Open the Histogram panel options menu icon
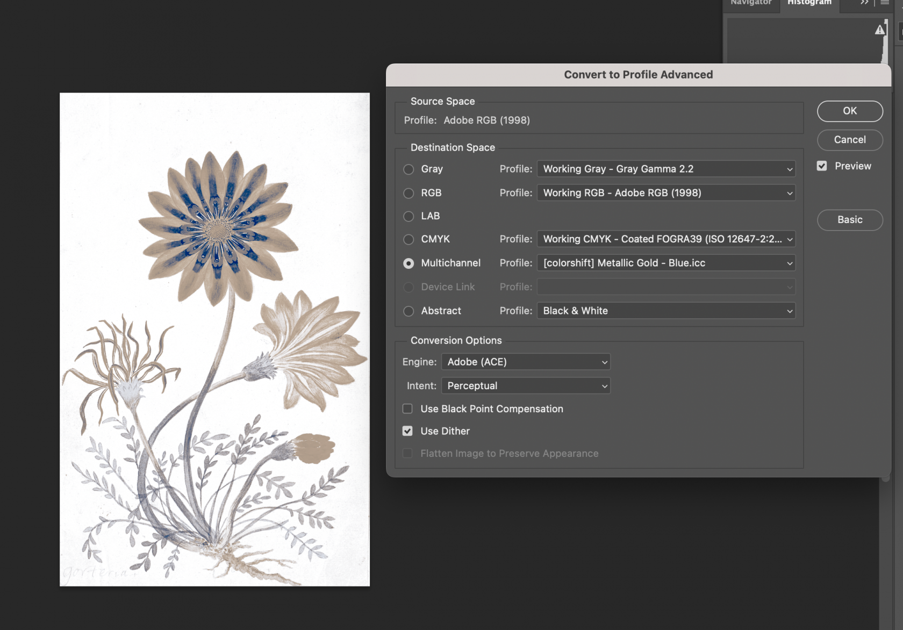The width and height of the screenshot is (903, 630). pos(885,3)
